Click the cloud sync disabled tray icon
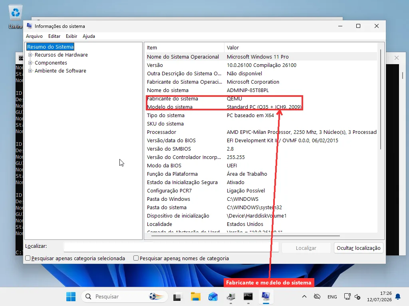The height and width of the screenshot is (306, 409). 317,296
